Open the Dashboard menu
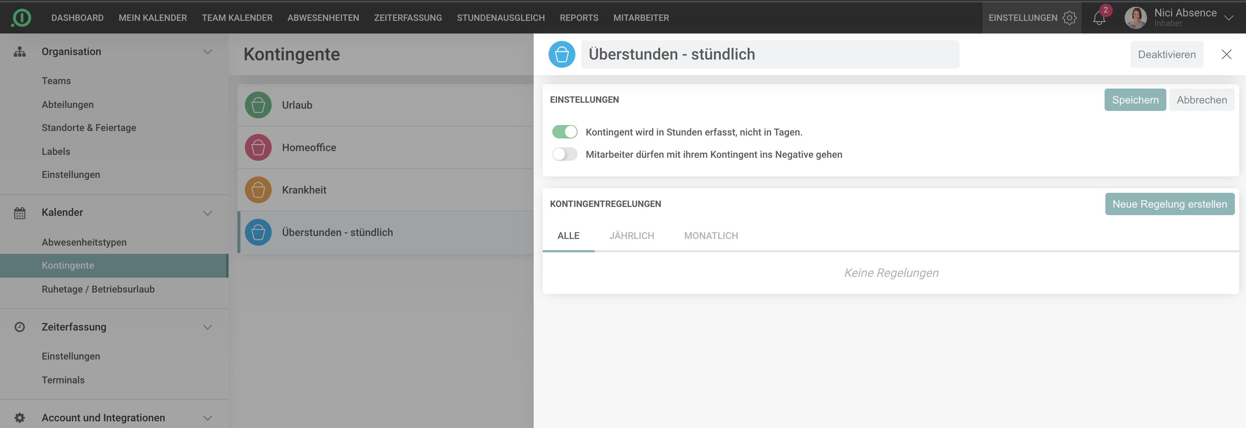 tap(77, 18)
